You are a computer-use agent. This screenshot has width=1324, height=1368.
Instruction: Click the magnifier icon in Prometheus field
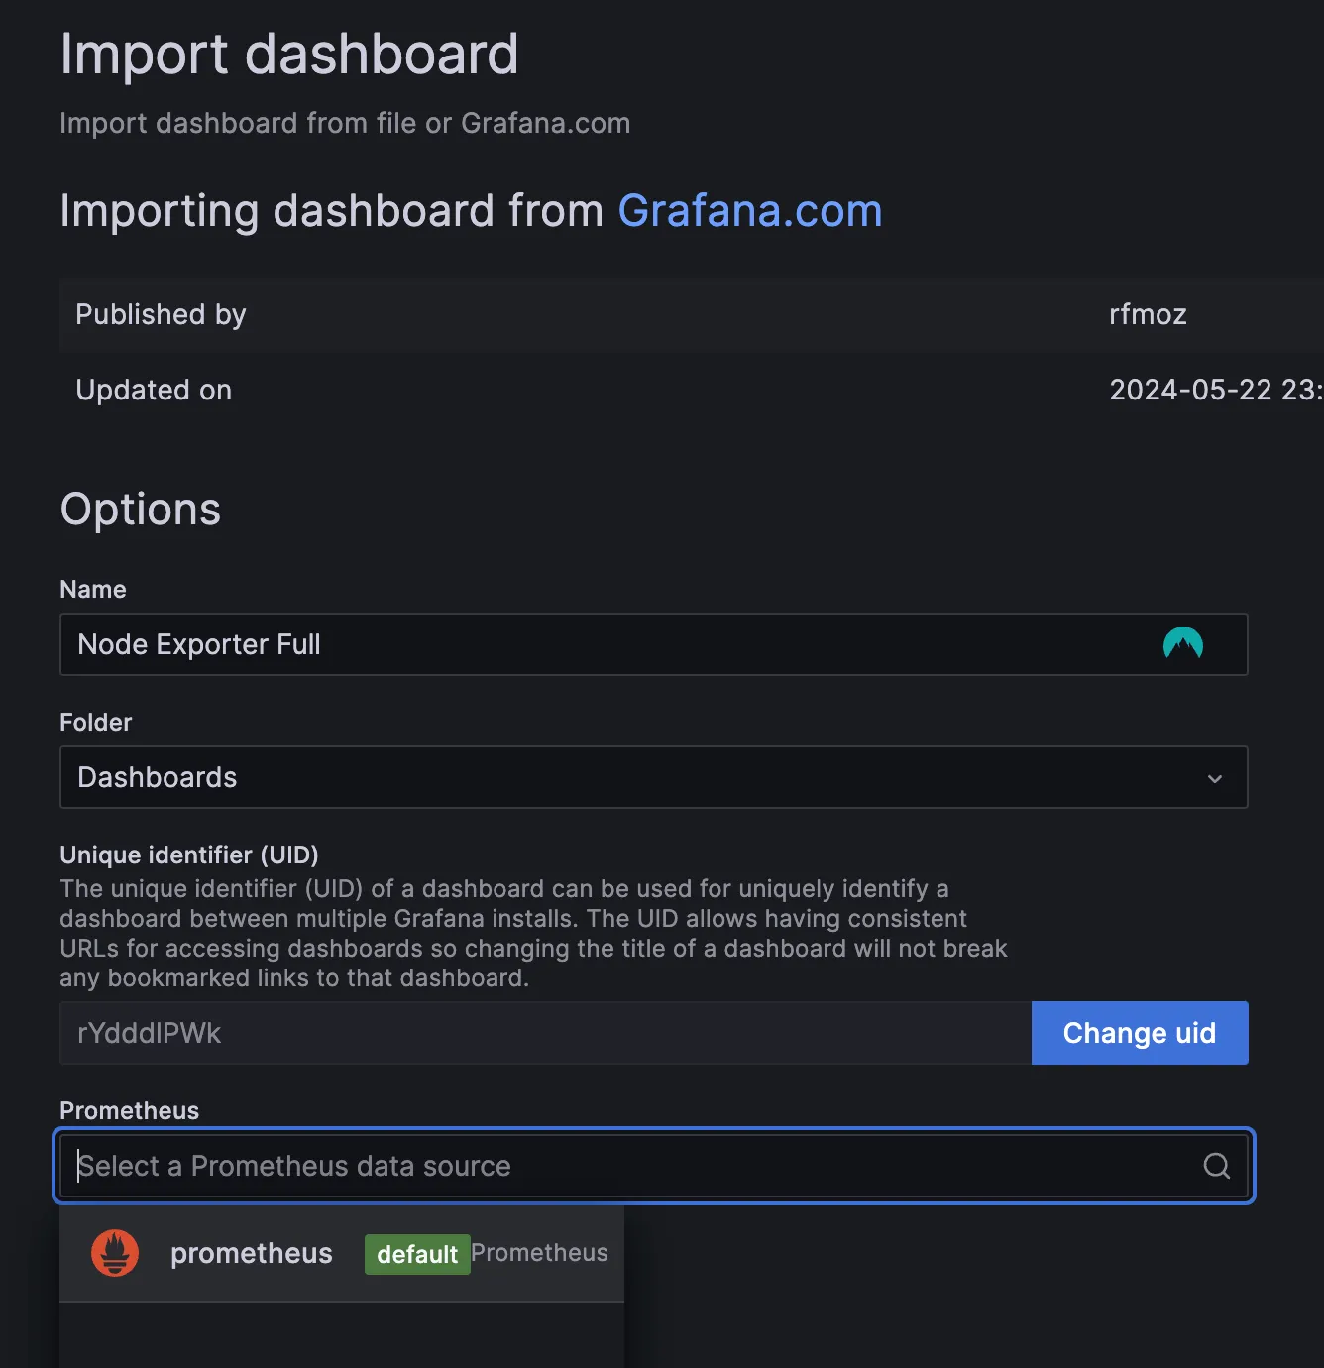click(1216, 1166)
